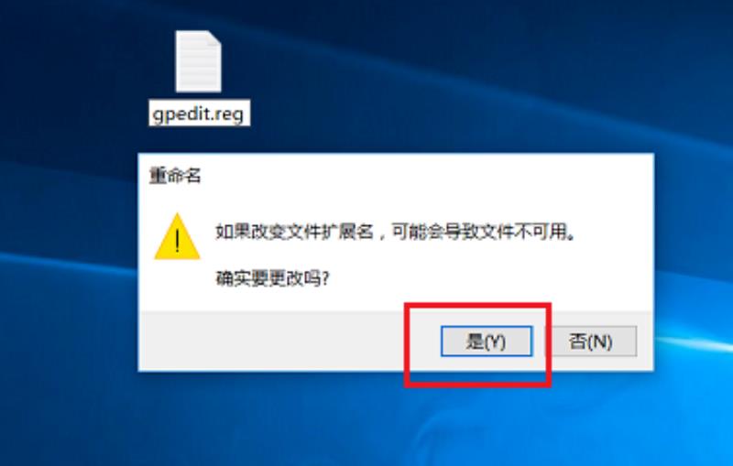This screenshot has height=466, width=733.
Task: Click the folded corner of the file icon
Action: (214, 38)
